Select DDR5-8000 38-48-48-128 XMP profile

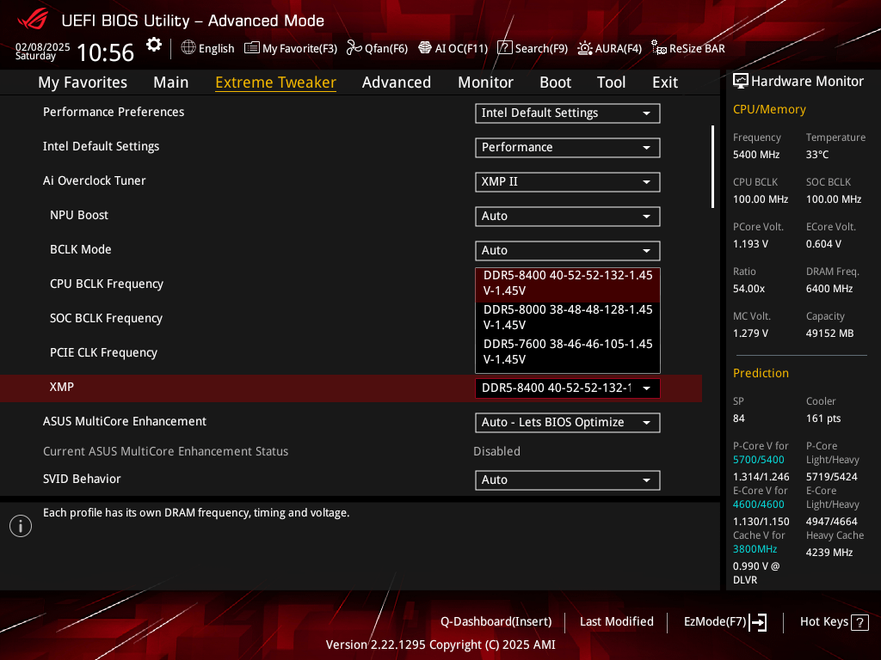[x=568, y=317]
